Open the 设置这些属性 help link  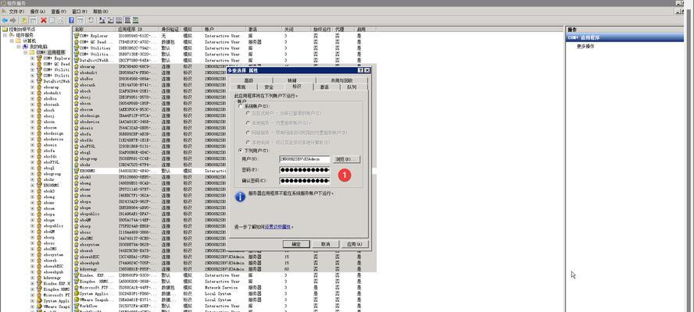(x=278, y=227)
